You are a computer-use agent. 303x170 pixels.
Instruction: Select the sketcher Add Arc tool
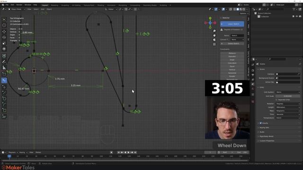click(x=4, y=104)
